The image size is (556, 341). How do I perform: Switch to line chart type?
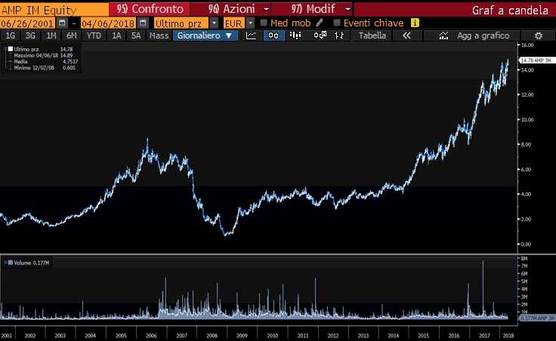[x=251, y=35]
